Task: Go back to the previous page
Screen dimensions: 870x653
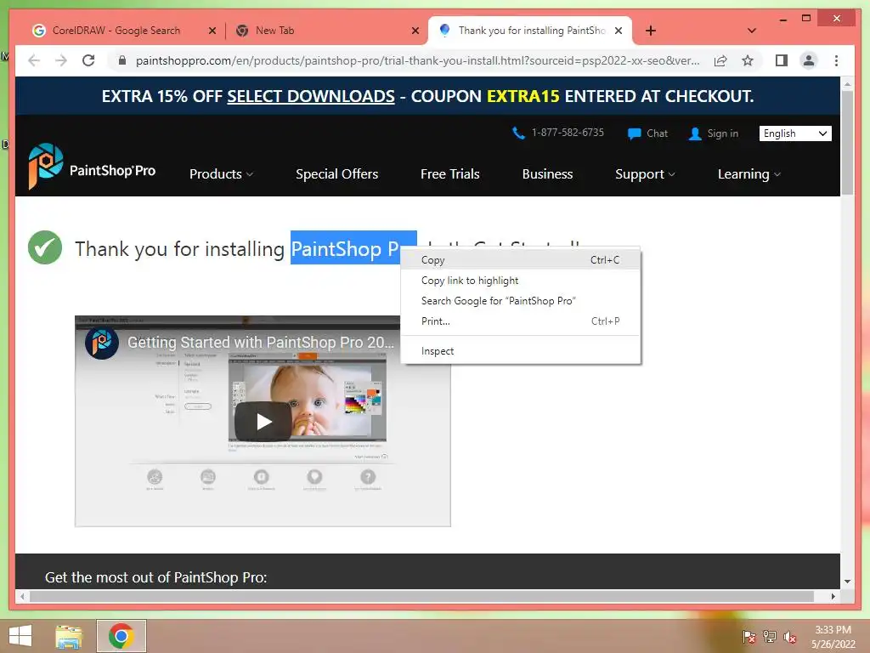Action: click(x=34, y=60)
